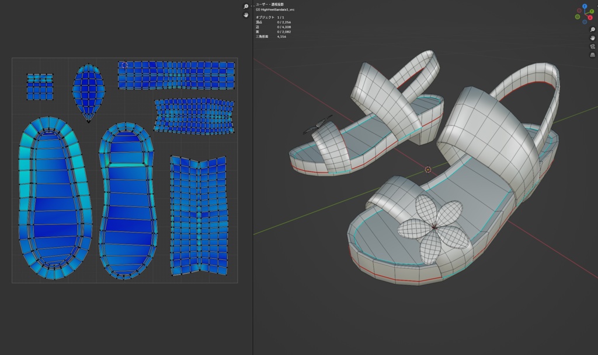
Task: Click the 3D cursor in the viewport
Action: [x=428, y=170]
